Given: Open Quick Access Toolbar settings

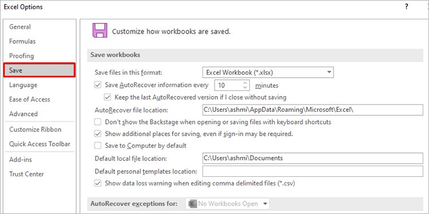Looking at the screenshot, I should click(39, 144).
